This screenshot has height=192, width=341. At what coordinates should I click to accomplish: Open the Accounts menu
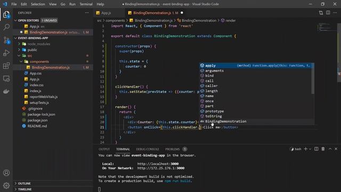coord(6,173)
